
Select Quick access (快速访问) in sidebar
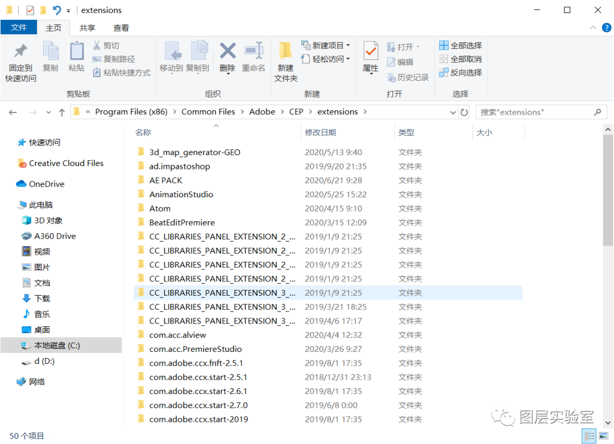39,143
